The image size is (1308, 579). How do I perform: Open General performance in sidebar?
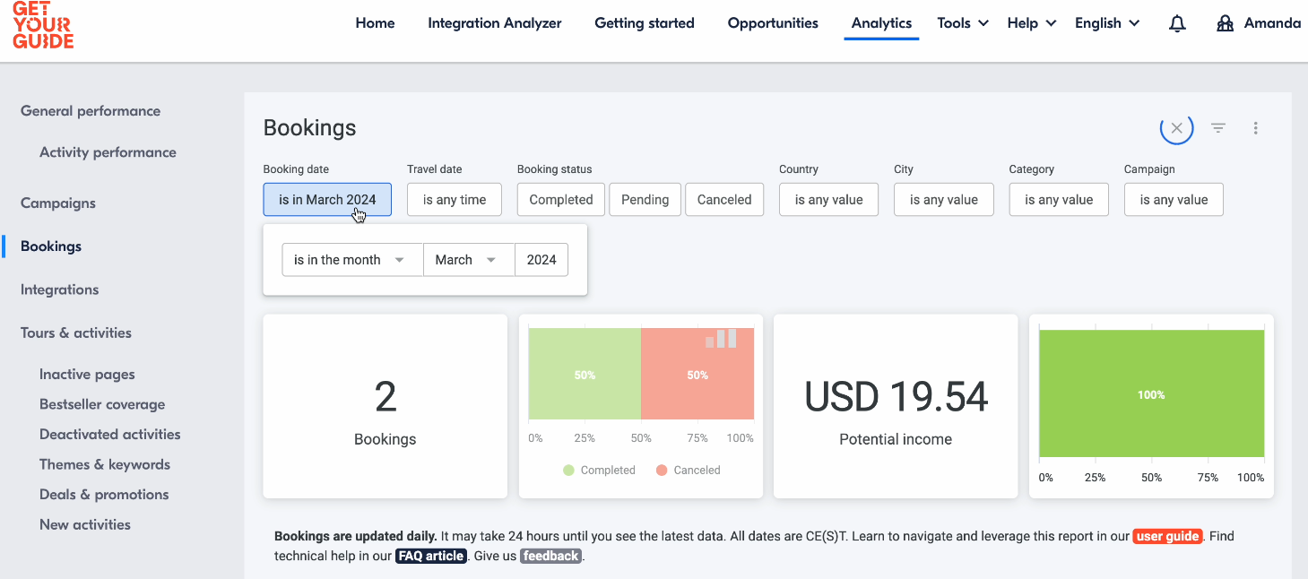coord(91,111)
